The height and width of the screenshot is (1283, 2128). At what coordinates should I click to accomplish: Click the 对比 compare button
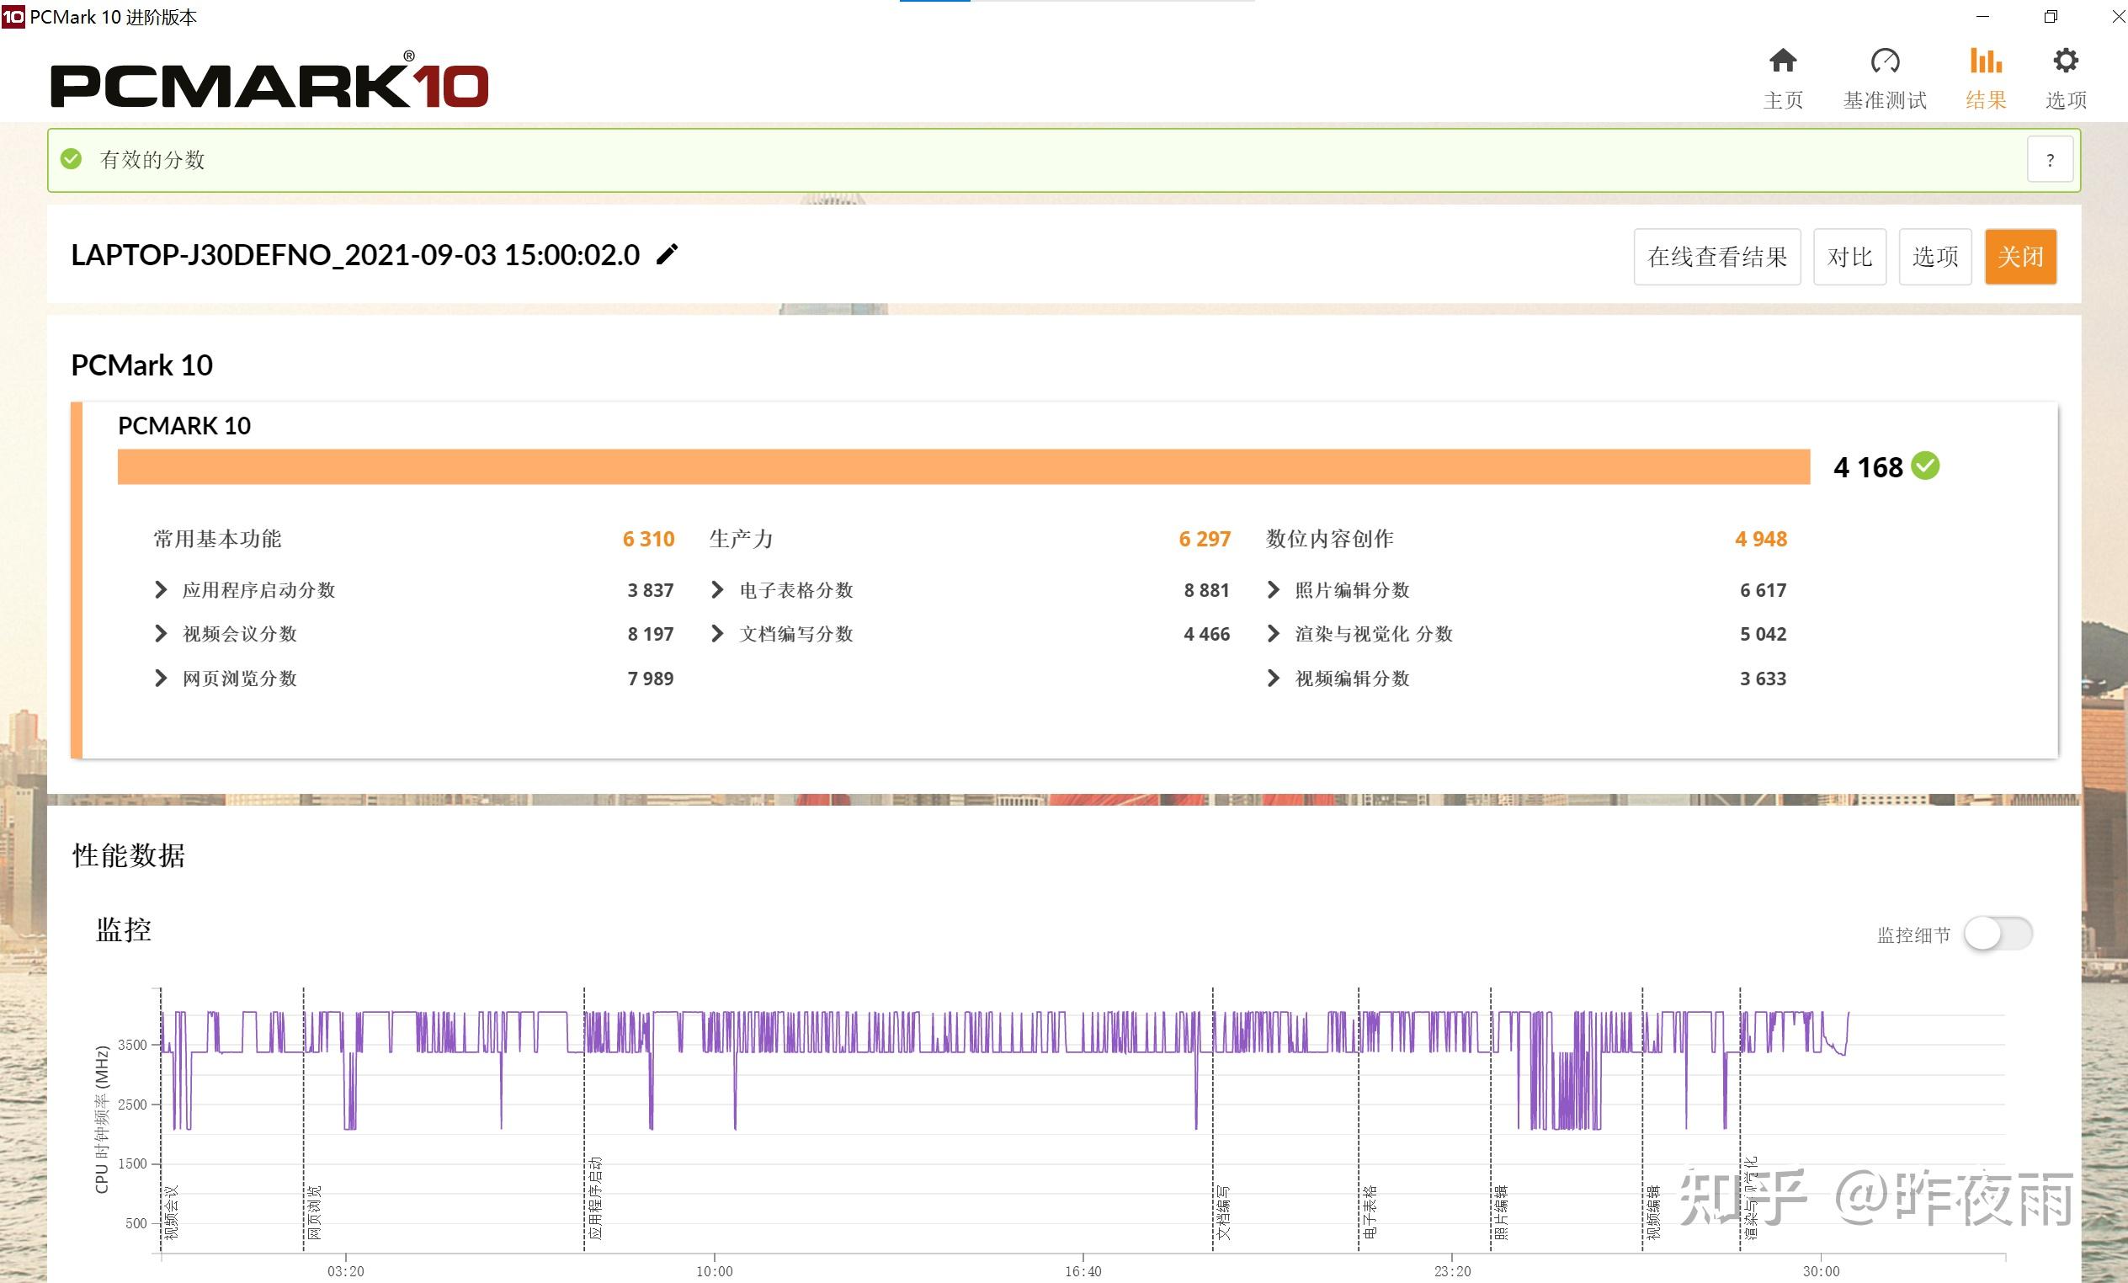[x=1850, y=257]
